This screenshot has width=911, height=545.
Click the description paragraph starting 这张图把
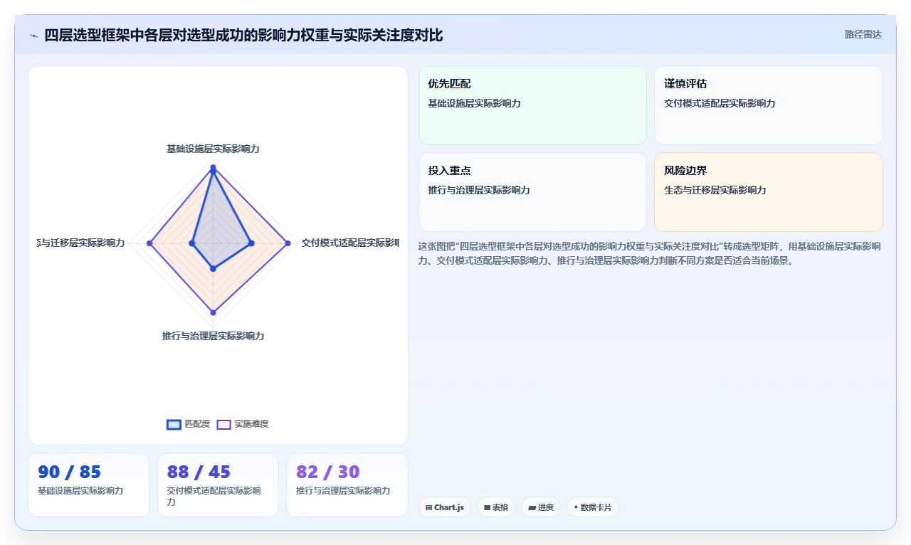point(650,253)
